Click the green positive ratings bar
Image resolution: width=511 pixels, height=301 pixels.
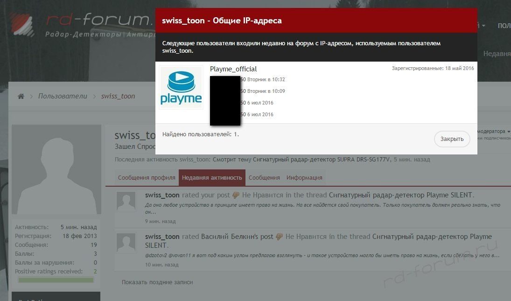pyautogui.click(x=56, y=280)
